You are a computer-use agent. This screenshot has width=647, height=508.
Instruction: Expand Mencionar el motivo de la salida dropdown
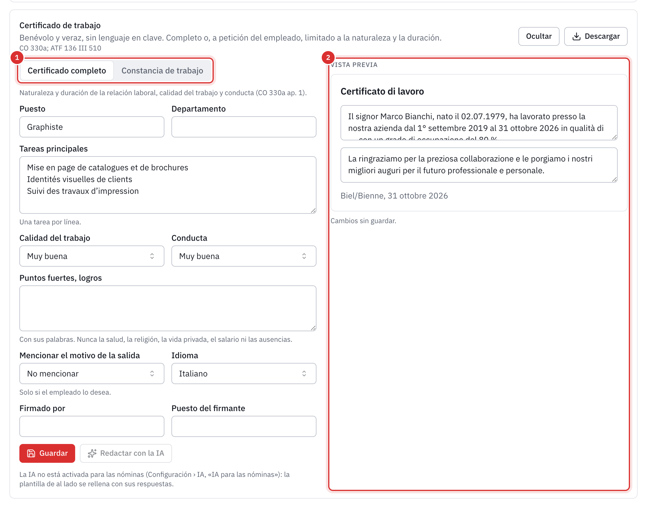(x=92, y=373)
